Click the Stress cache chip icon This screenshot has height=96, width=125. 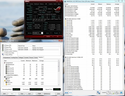pyautogui.click(x=3, y=49)
